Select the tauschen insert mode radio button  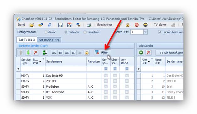click(85, 32)
